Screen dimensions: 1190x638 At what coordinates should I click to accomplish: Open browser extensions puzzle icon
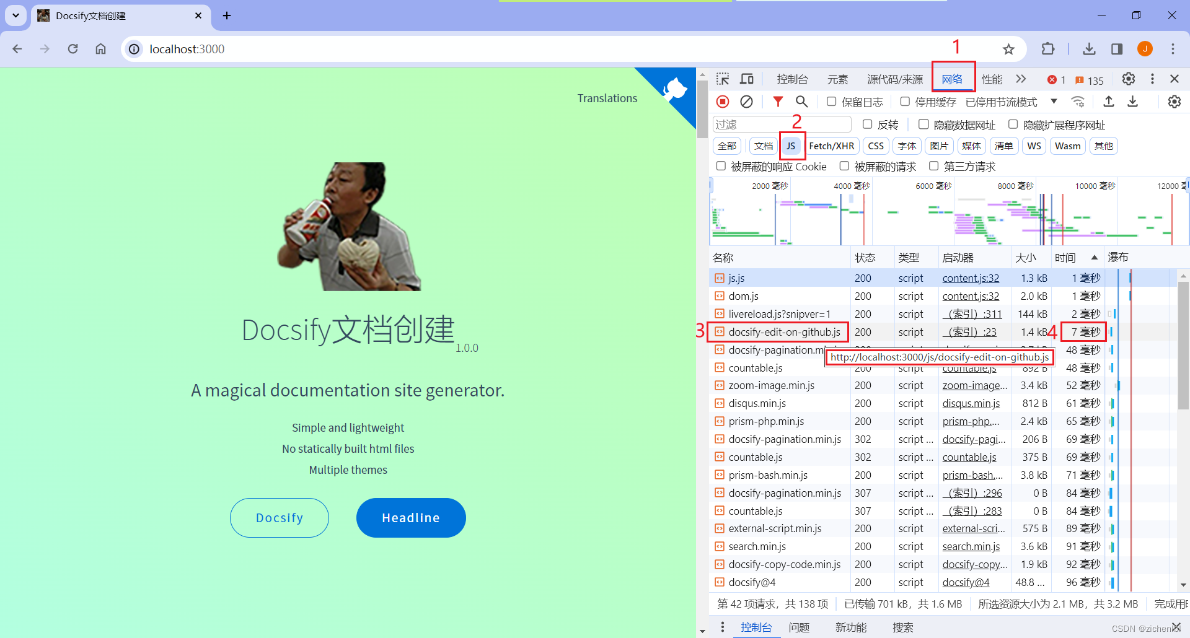pos(1048,49)
